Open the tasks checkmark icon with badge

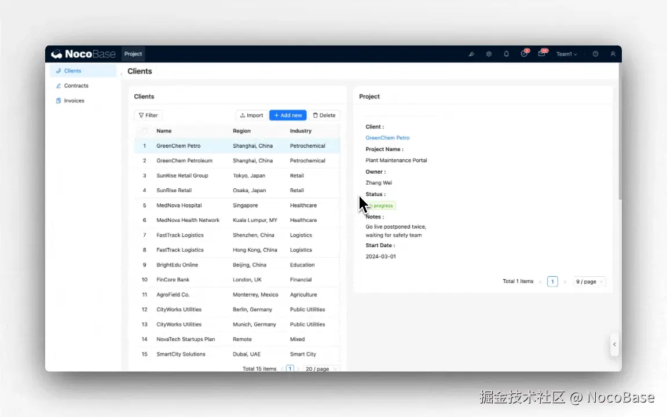coord(523,54)
